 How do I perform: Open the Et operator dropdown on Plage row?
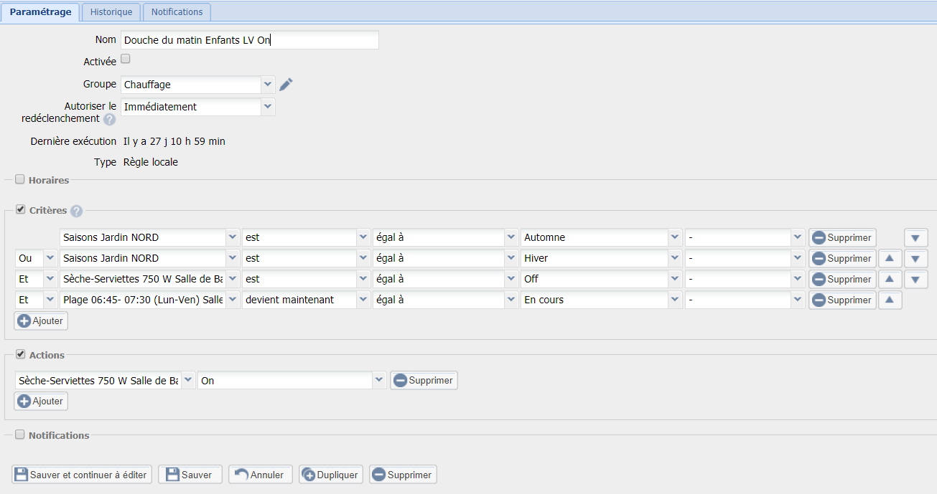pos(50,300)
